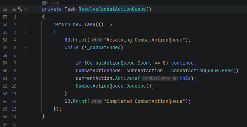Click the Dequeue method call
Image resolution: width=247 pixels, height=127 pixels.
click(x=136, y=86)
